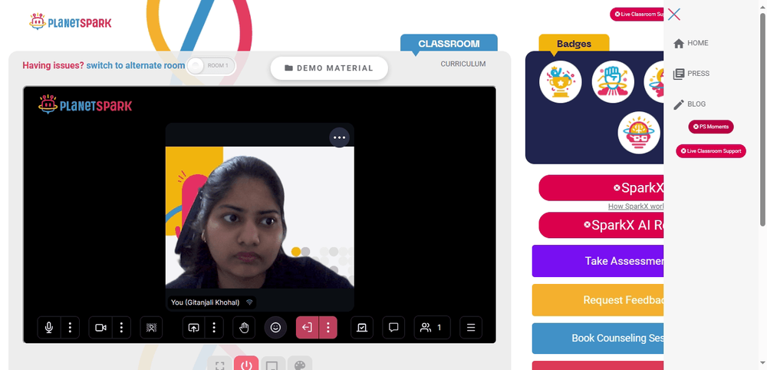Click Gitanjali Khohal's video thumbnail

[260, 217]
